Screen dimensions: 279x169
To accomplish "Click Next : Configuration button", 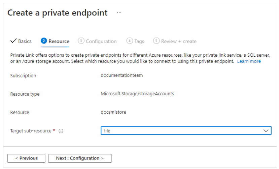I will point(80,158).
